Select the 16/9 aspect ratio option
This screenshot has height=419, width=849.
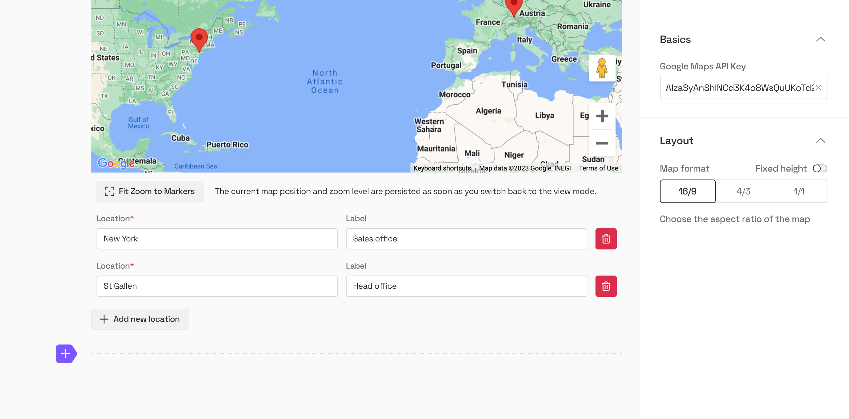coord(688,191)
